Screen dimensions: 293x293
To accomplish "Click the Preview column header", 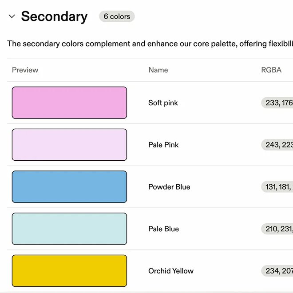I will click(25, 70).
